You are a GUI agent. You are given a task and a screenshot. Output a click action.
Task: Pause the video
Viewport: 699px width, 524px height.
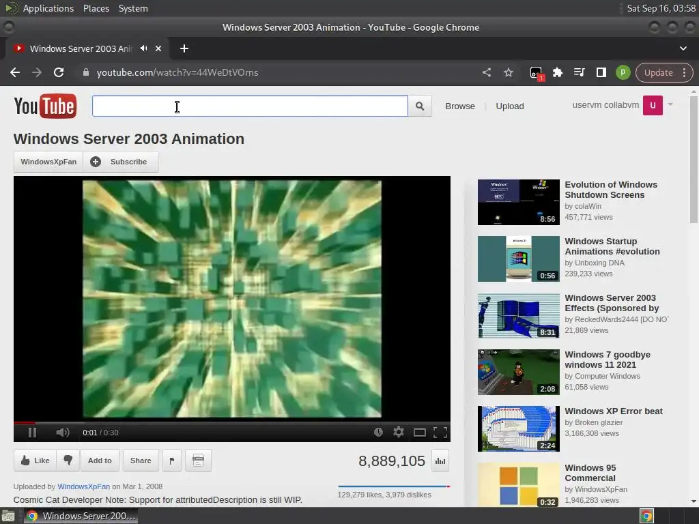coord(32,432)
